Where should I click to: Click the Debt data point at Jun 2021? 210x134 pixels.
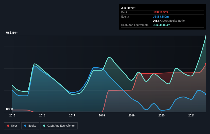pos(206,64)
